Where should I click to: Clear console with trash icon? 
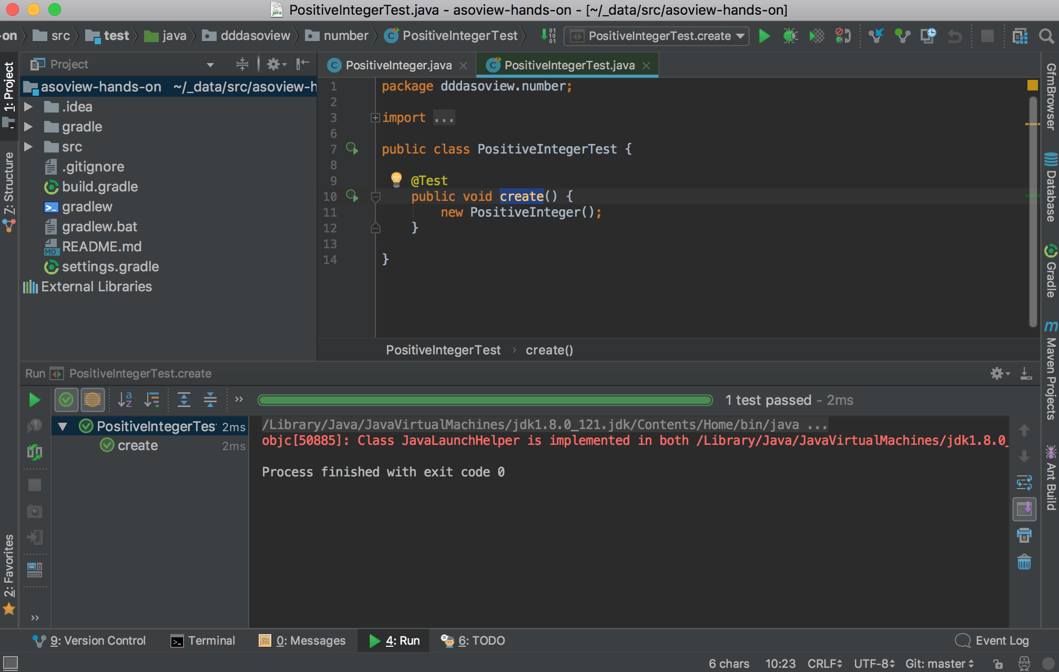1024,562
